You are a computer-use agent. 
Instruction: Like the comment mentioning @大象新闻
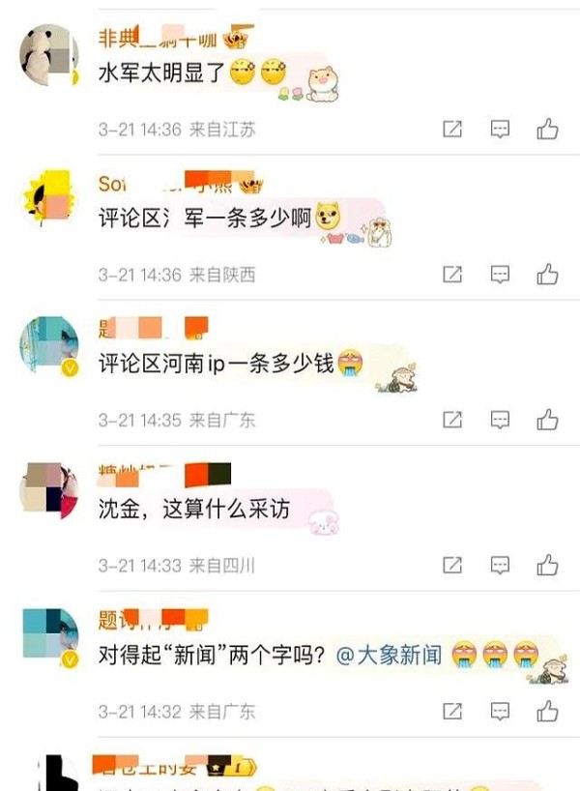(547, 712)
